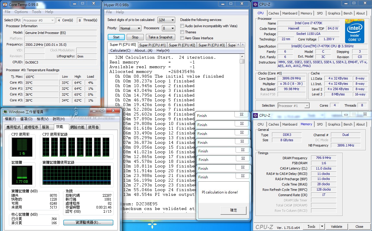Click the Core Temp Model field
This screenshot has height=231, width=372.
tap(60, 32)
